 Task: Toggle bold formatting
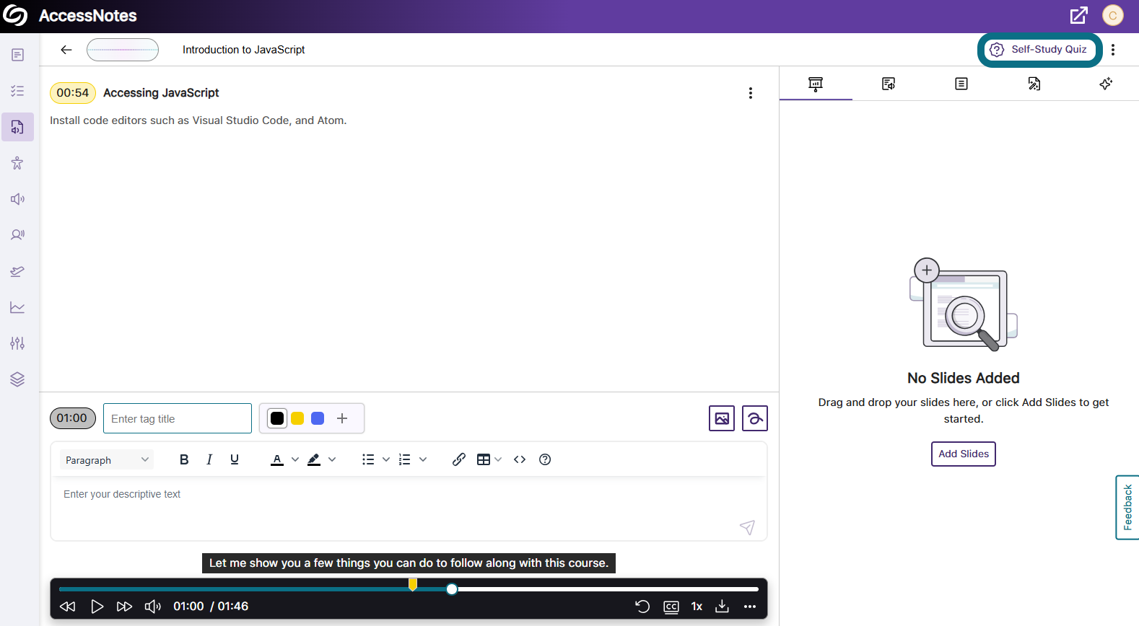[184, 459]
